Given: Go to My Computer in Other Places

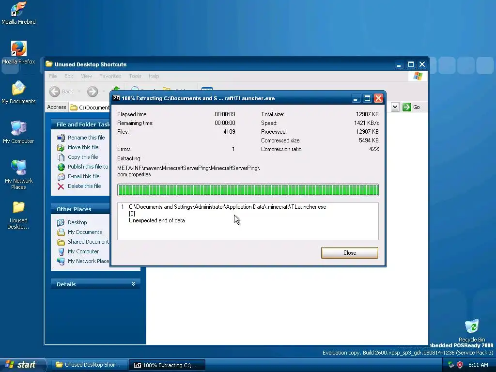Looking at the screenshot, I should 83,251.
